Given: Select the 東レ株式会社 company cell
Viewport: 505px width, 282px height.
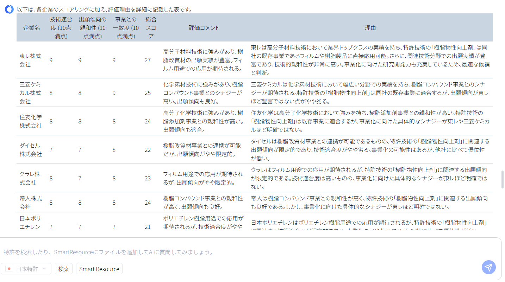Looking at the screenshot, I should [32, 60].
